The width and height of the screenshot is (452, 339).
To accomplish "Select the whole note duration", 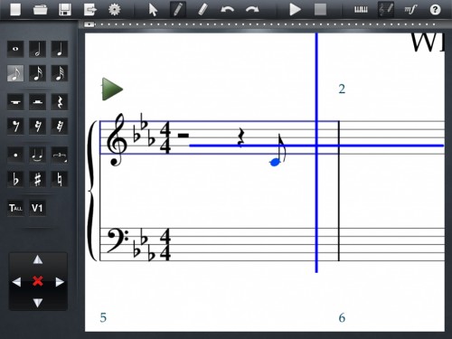I will coord(15,49).
